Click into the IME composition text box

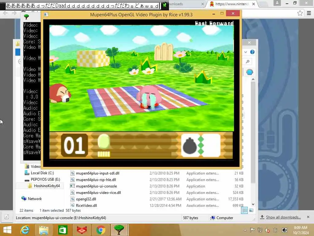[x=83, y=6]
